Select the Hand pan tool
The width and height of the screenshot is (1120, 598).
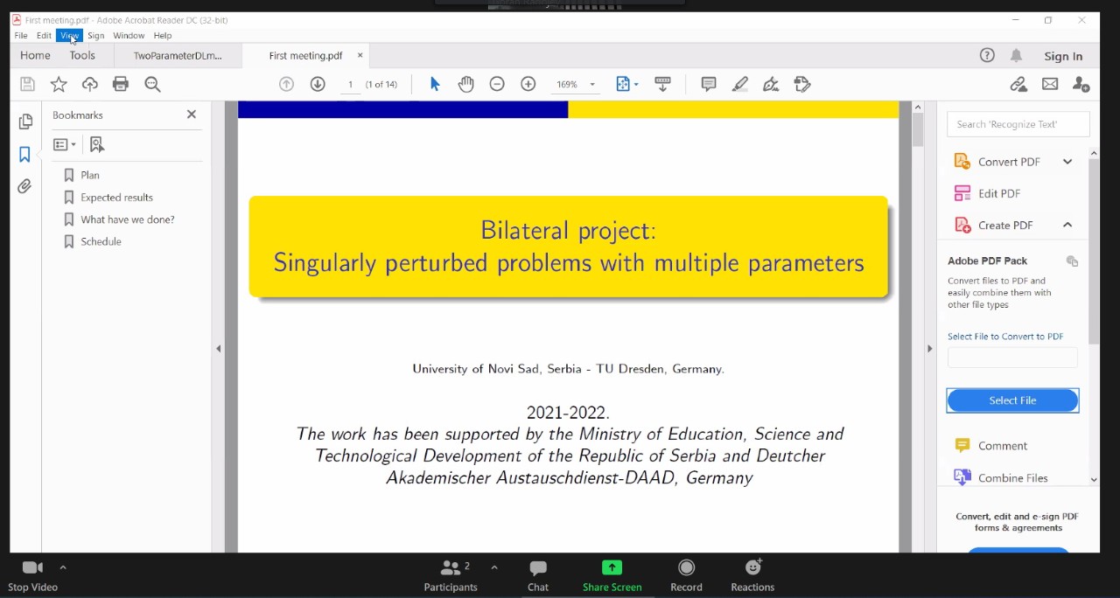[465, 84]
